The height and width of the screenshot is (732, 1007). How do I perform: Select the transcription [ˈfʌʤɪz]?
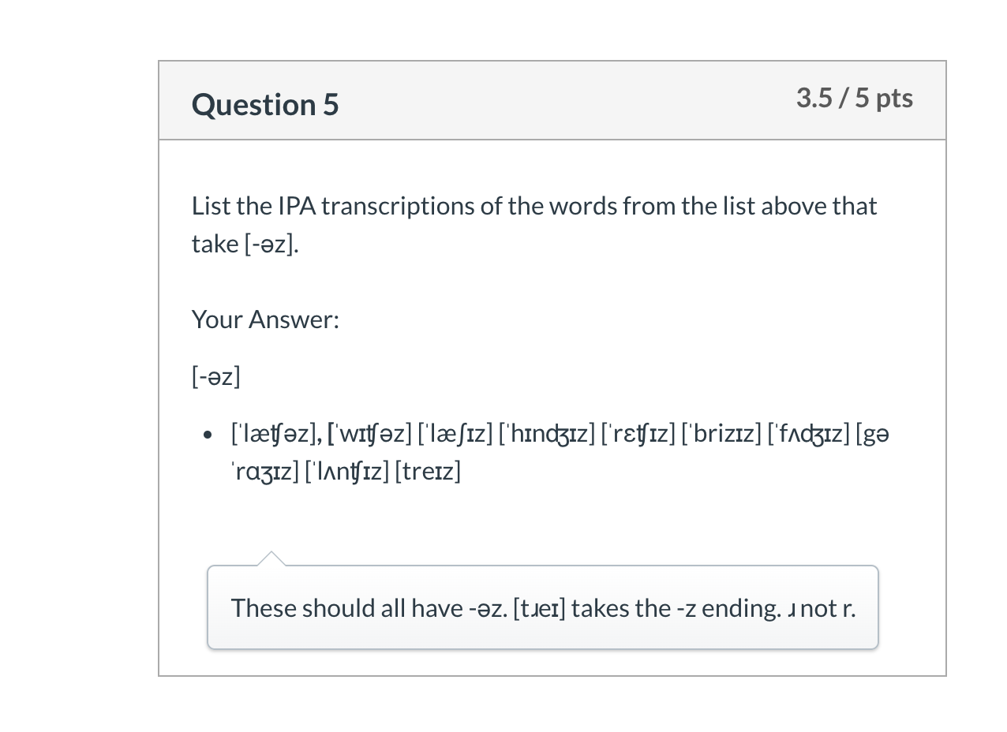[x=809, y=434]
